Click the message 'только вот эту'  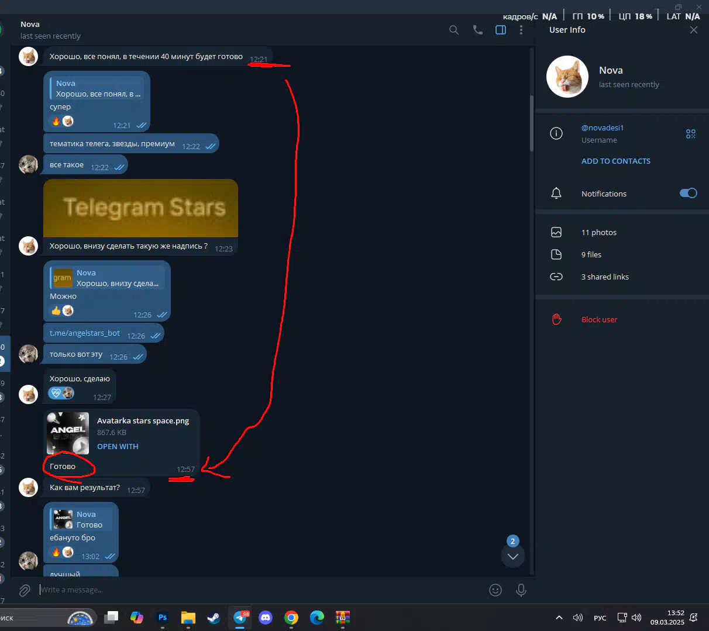pos(95,354)
